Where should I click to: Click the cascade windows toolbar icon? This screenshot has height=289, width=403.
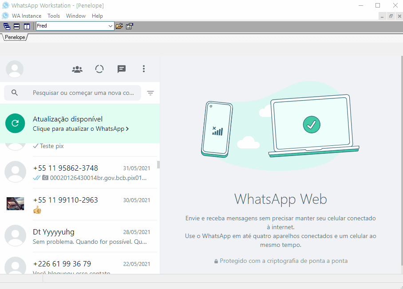pyautogui.click(x=7, y=26)
